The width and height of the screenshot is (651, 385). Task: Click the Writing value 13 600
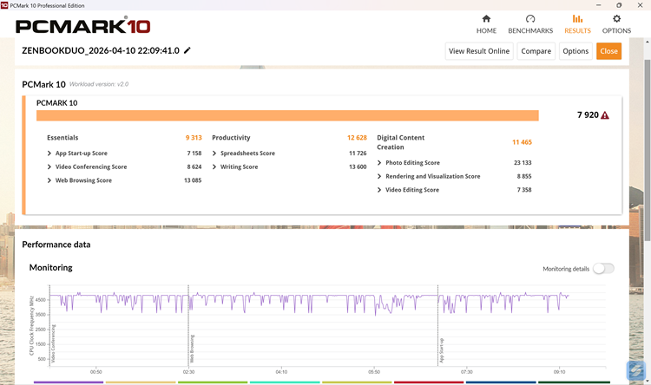[358, 166]
